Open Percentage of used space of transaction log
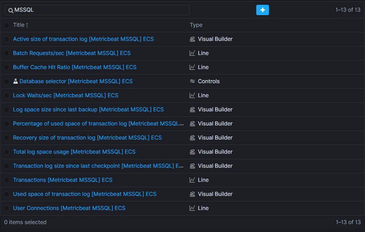365x232 pixels. click(98, 124)
